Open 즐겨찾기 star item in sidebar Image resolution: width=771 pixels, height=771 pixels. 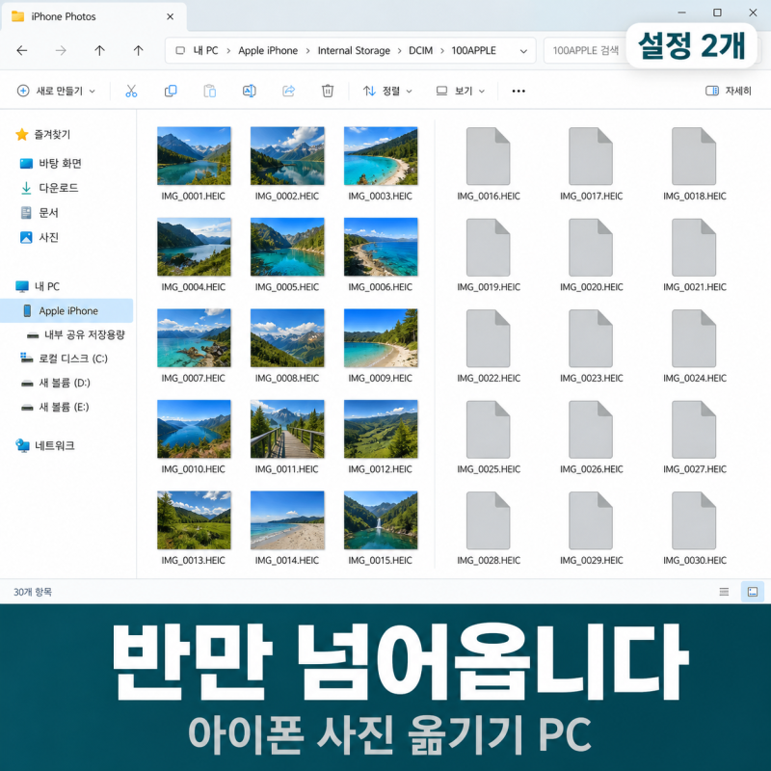42,134
